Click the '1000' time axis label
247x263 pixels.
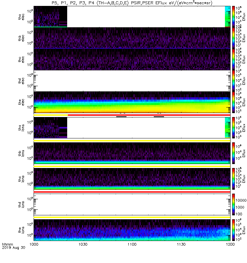click(34, 244)
